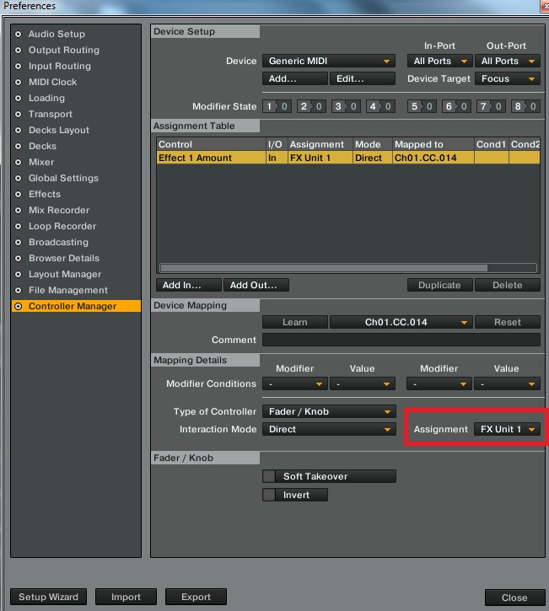Open the Device Target Focus dropdown
Screen dimensions: 549x611
[508, 78]
